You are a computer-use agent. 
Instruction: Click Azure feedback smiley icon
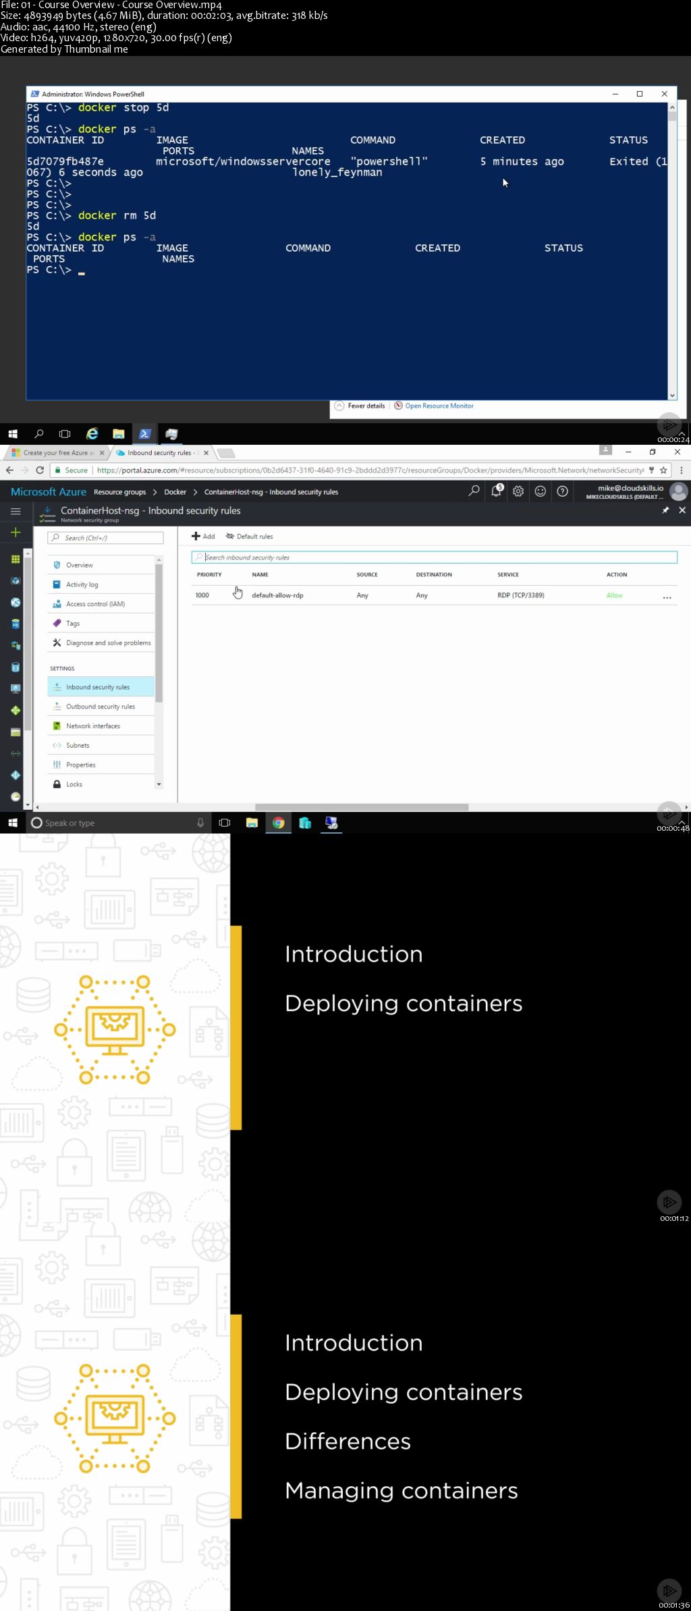pos(541,491)
